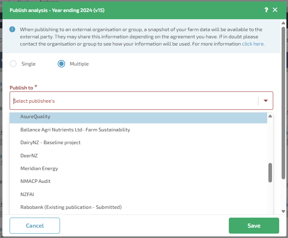Select the Single radio option

[13, 64]
